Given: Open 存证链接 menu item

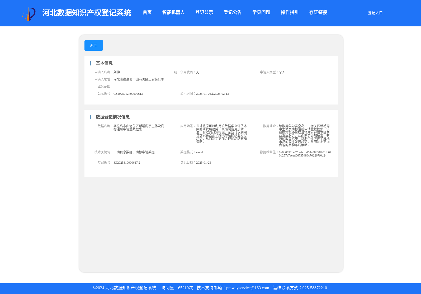Looking at the screenshot, I should tap(318, 12).
